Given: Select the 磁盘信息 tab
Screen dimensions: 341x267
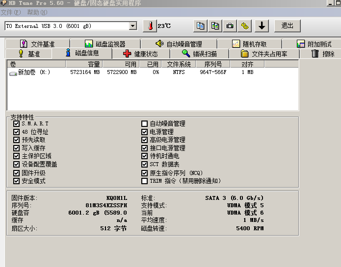Looking at the screenshot, I should tap(82, 53).
